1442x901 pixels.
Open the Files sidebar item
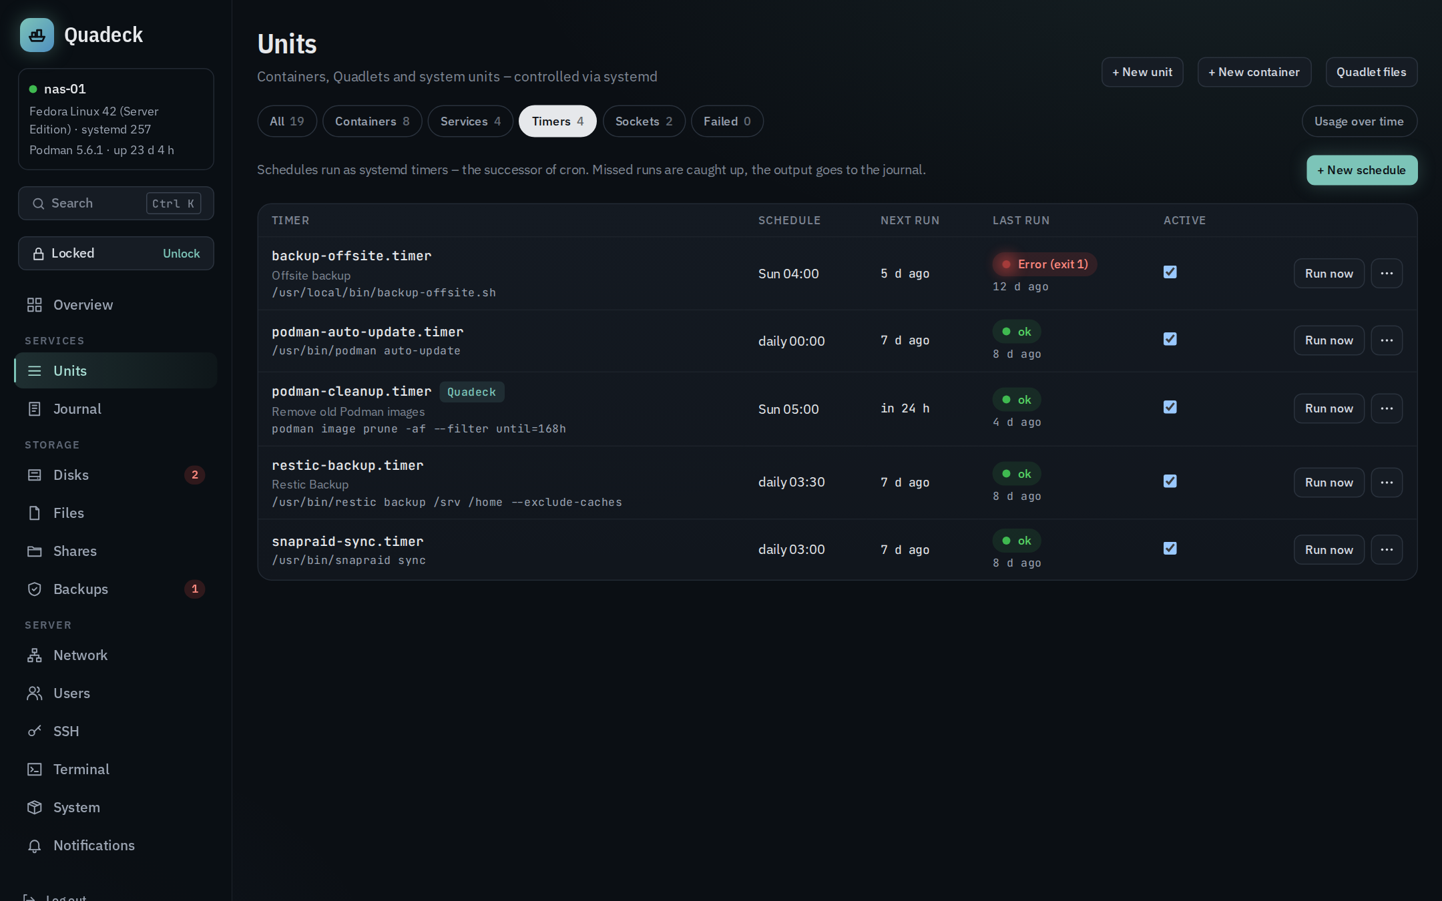tap(115, 513)
